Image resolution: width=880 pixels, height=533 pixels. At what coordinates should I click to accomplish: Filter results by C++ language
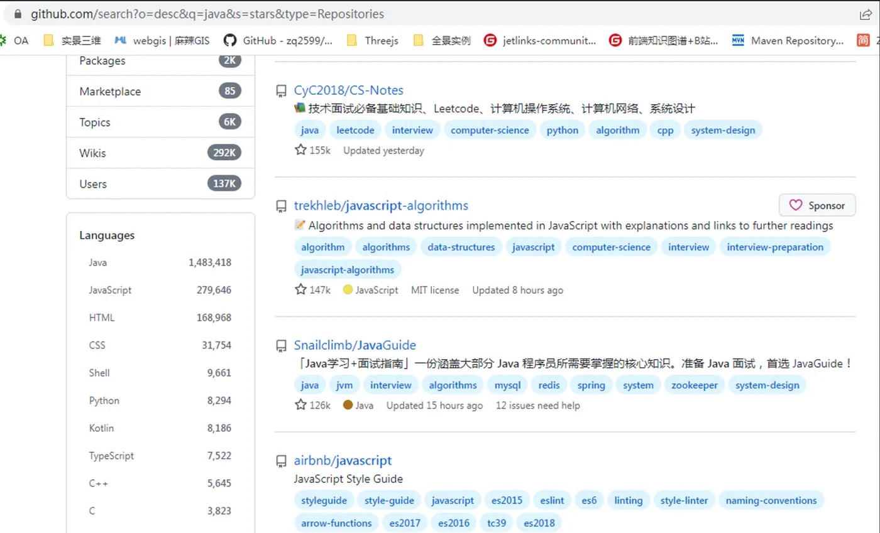(160, 483)
